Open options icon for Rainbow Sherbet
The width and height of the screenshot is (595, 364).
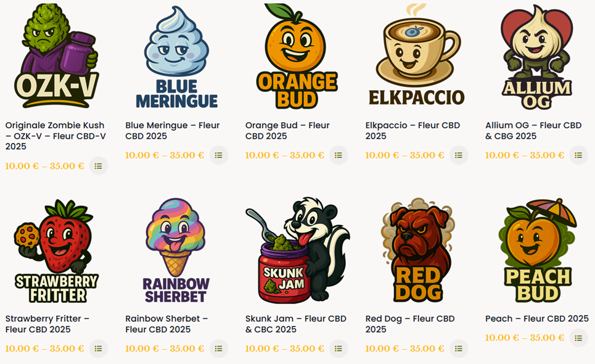pyautogui.click(x=218, y=349)
